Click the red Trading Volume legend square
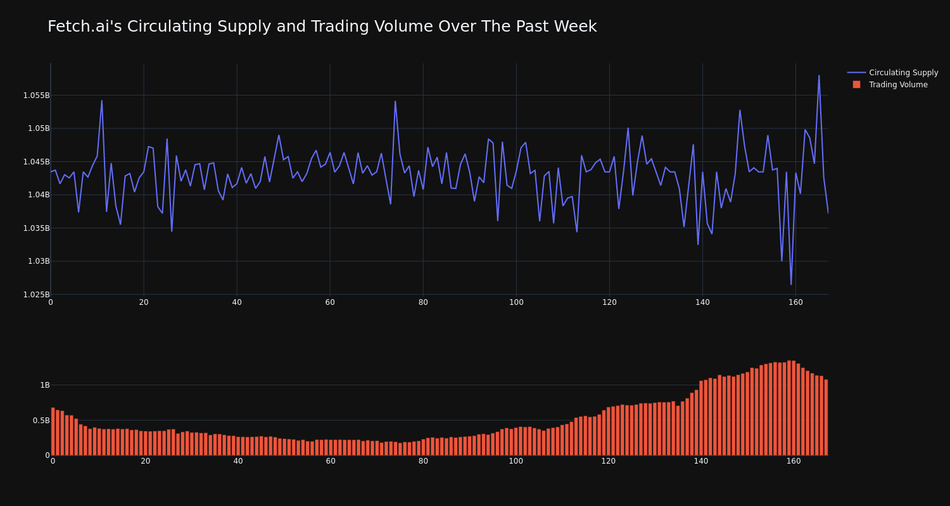The width and height of the screenshot is (950, 506). click(x=856, y=84)
